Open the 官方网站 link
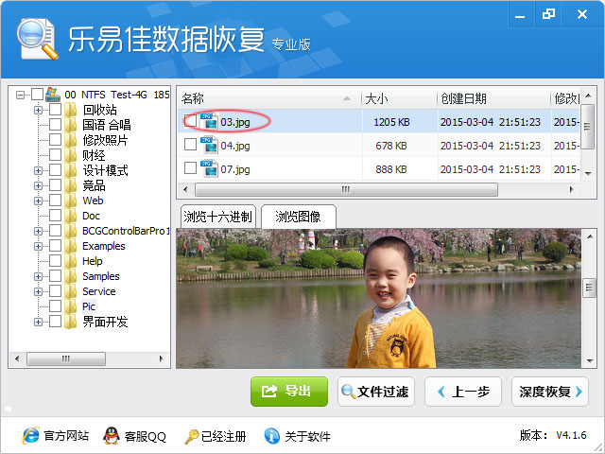Screen dimensions: 605x454 (x=65, y=436)
